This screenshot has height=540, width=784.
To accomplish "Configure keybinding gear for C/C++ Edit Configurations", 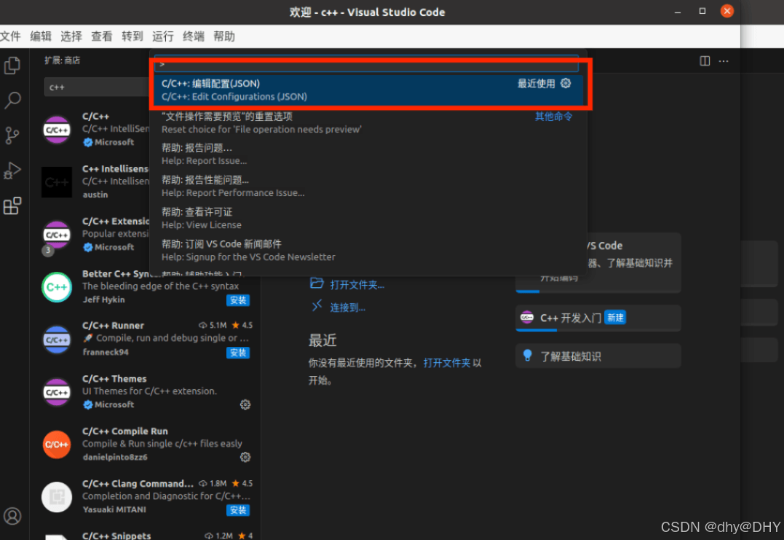I will click(566, 83).
